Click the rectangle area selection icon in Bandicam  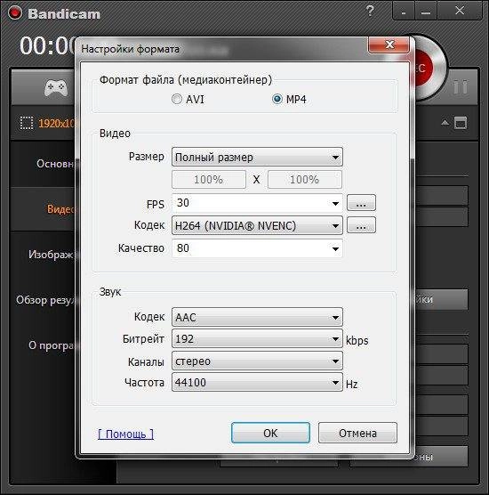[x=27, y=123]
